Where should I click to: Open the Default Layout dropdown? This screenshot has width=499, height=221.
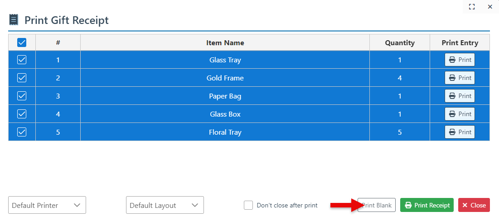(165, 205)
